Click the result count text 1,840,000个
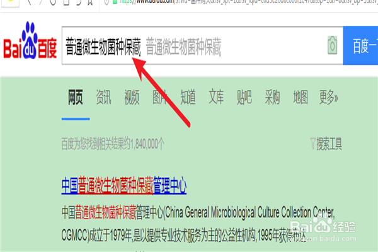This screenshot has width=378, height=252. click(x=147, y=144)
